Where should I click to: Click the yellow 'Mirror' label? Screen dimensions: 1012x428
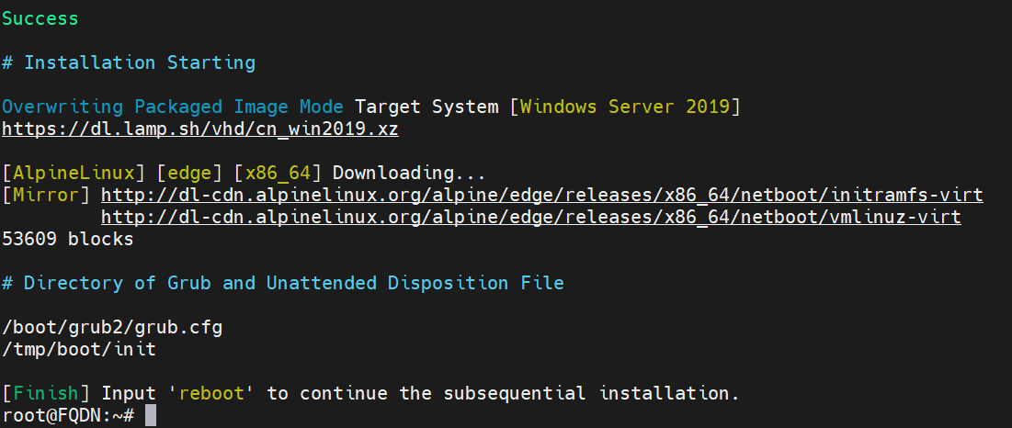point(45,195)
